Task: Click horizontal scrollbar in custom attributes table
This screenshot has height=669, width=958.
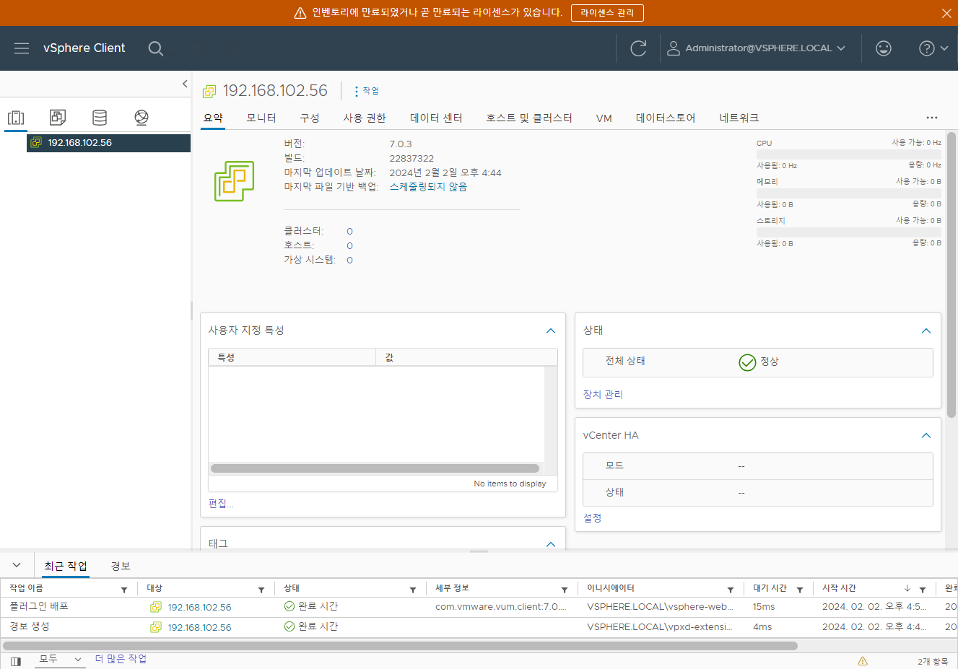Action: click(x=375, y=468)
